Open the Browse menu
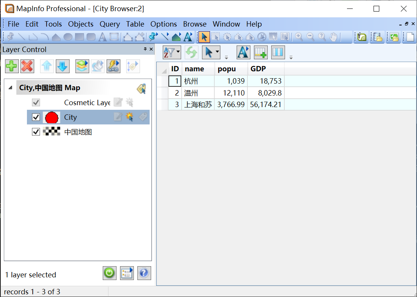417x297 pixels. coord(195,24)
